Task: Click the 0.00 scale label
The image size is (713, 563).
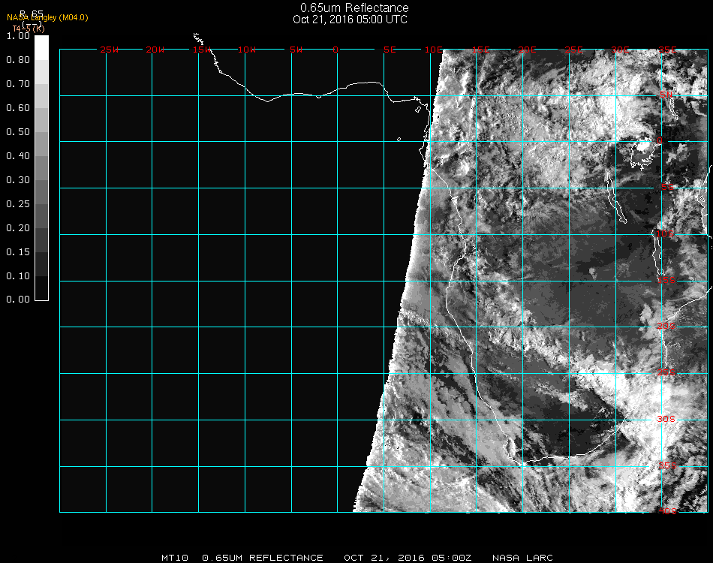Action: (x=18, y=300)
